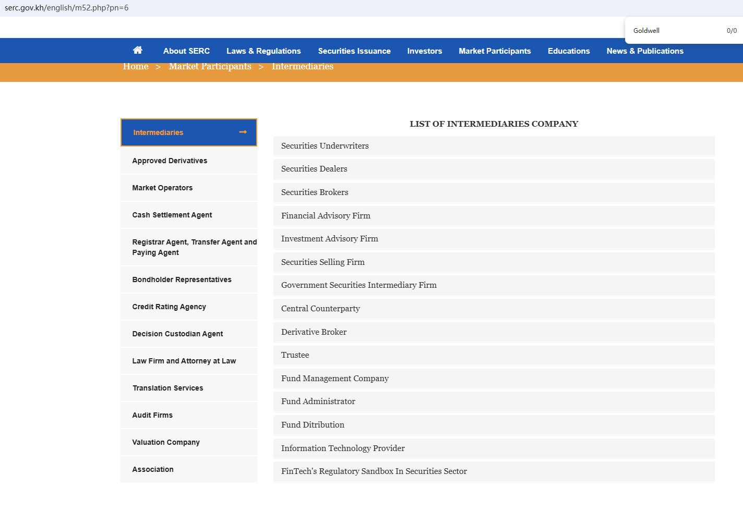
Task: Expand FinTech's Regulatory Sandbox section
Action: [374, 471]
